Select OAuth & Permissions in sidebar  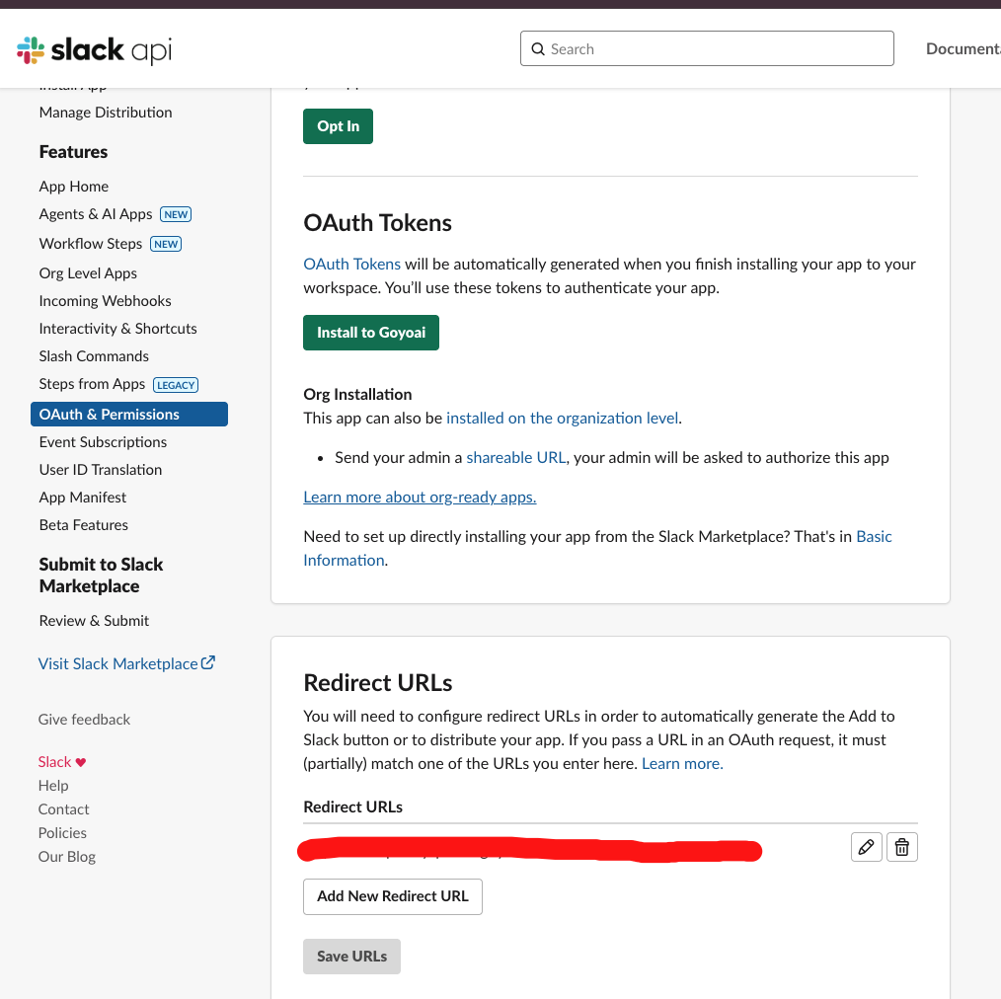(x=129, y=415)
